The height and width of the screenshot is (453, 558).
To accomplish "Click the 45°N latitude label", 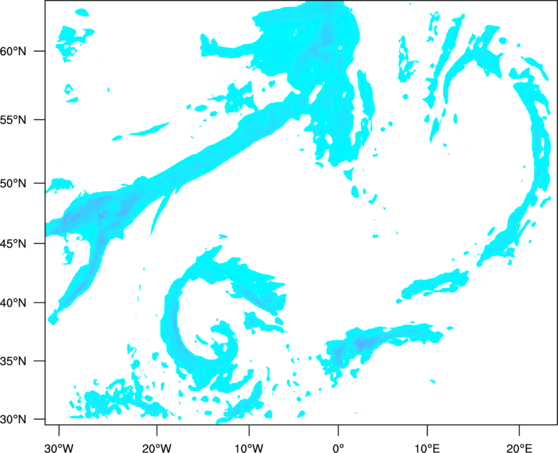I will point(13,243).
